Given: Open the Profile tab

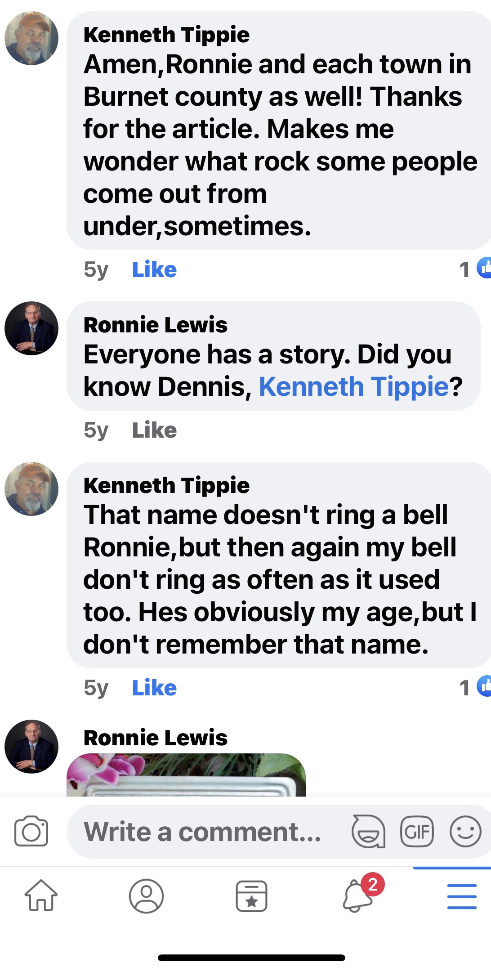Looking at the screenshot, I should [x=146, y=896].
